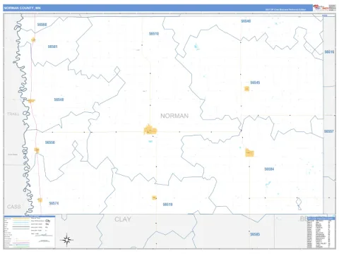Image resolution: width=339 pixels, height=254 pixels.
Task: Click the orange city marker near ZIP 56574
Action: (40, 200)
